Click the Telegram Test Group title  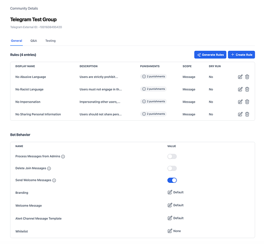33,19
